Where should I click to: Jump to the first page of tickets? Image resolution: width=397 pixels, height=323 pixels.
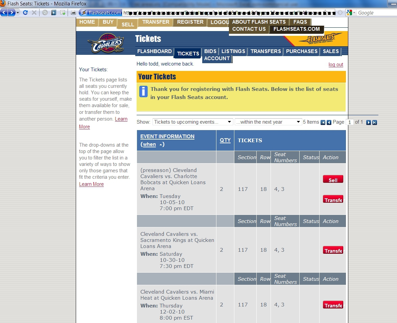point(323,122)
